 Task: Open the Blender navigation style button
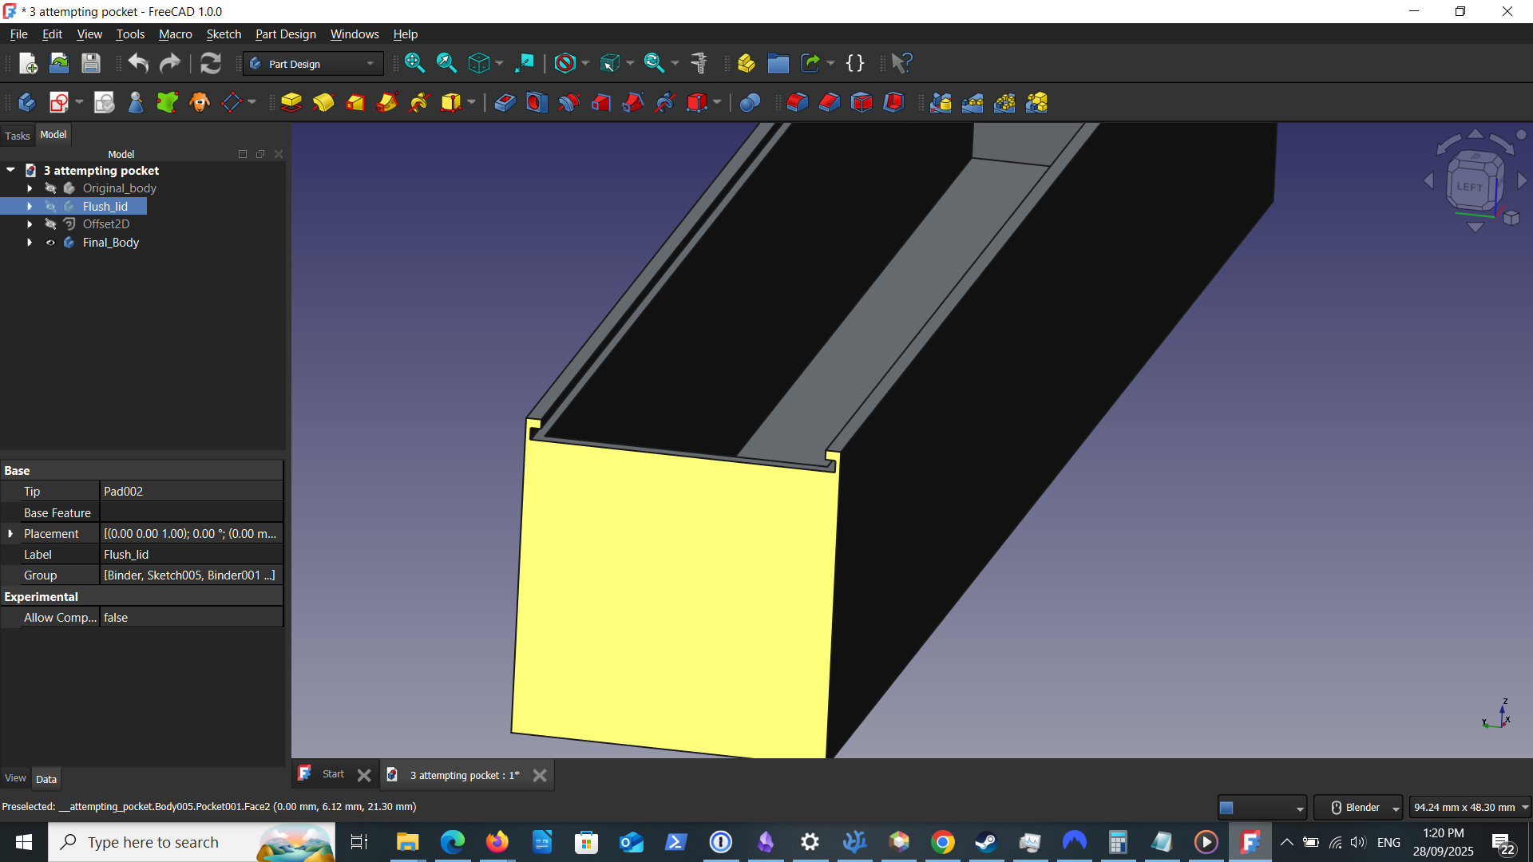pyautogui.click(x=1357, y=808)
